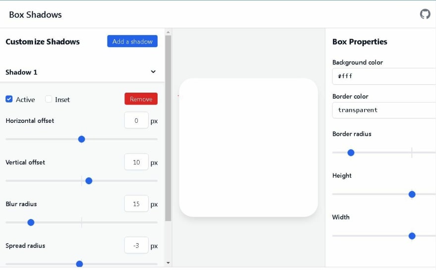Enable the Inset checkbox
436x270 pixels.
[x=49, y=99]
